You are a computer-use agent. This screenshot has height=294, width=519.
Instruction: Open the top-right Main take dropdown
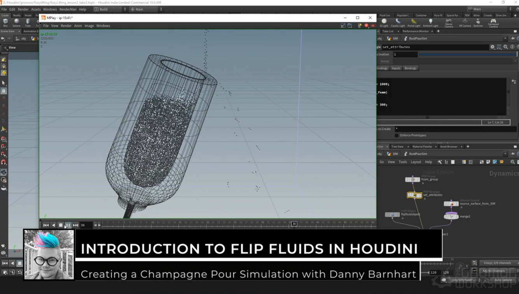(x=490, y=9)
